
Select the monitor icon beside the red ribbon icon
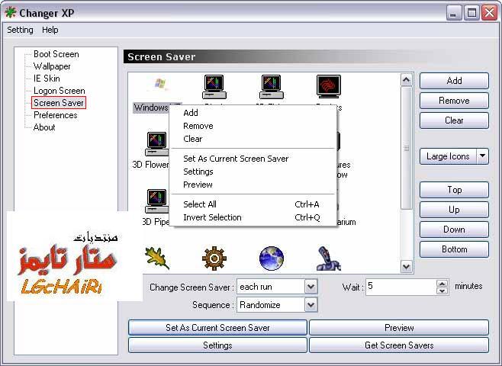271,86
